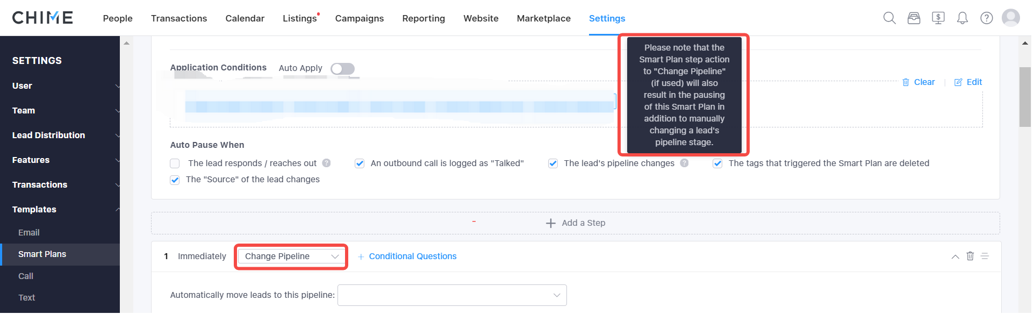
Task: Open the user profile avatar
Action: tap(1011, 18)
